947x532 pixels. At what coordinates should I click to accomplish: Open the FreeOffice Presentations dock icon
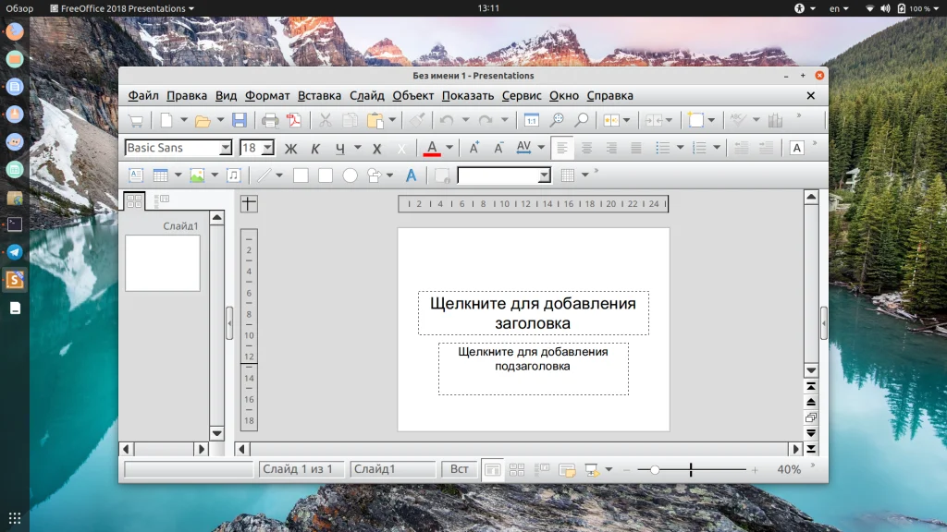click(x=15, y=279)
